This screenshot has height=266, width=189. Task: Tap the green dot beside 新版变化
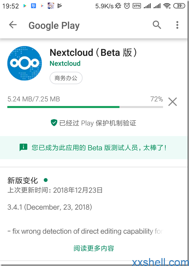pyautogui.click(x=45, y=180)
